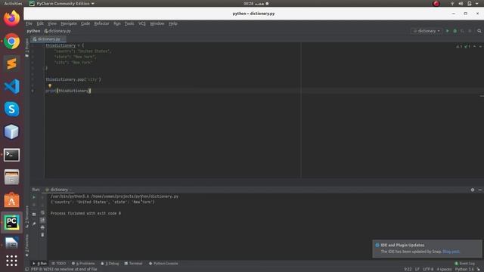Launch Google Chrome from the dock
The image size is (484, 272).
(12, 41)
